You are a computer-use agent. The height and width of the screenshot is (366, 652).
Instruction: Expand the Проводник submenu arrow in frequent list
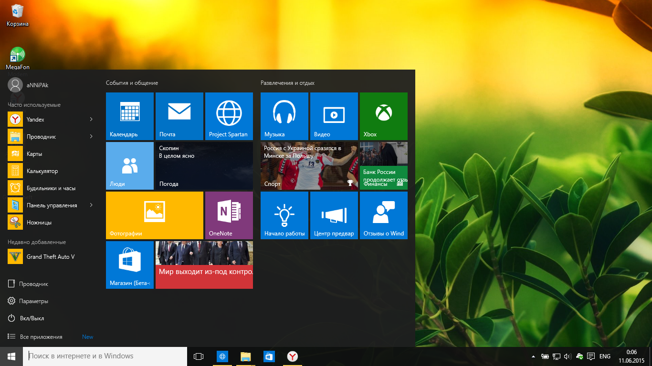pos(91,137)
